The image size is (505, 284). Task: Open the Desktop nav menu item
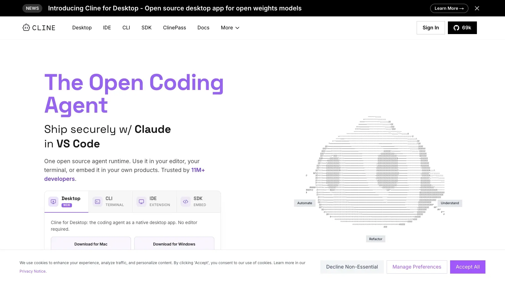tap(82, 28)
